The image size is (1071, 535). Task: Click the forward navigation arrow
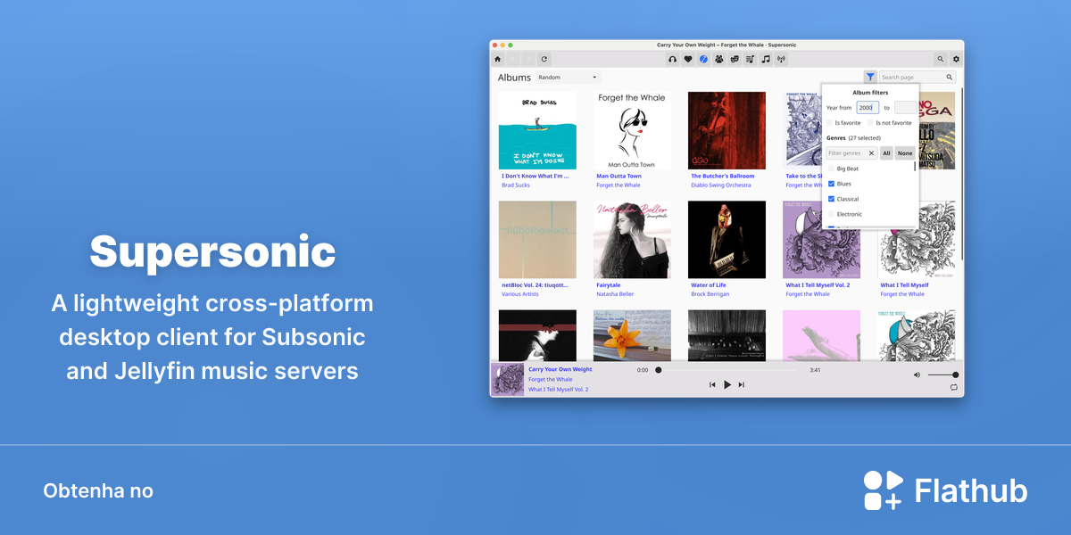[528, 59]
